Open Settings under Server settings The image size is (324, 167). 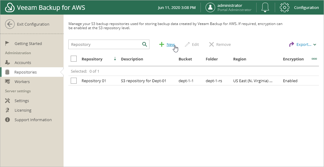click(22, 101)
